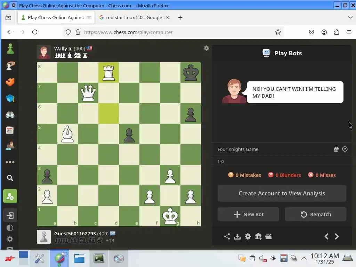Open game settings gear below Rematch
The width and height of the screenshot is (356, 267).
(x=248, y=236)
